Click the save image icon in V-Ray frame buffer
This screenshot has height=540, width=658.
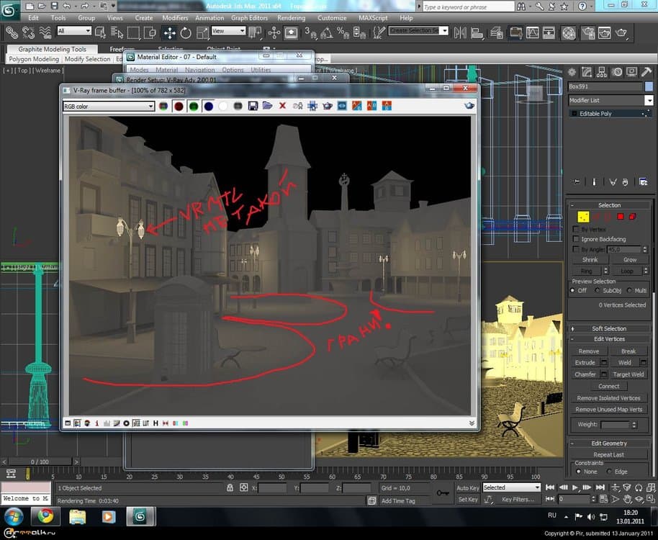point(253,106)
